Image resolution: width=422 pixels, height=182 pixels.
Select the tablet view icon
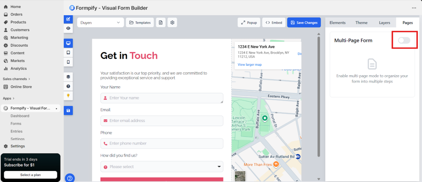click(x=68, y=53)
